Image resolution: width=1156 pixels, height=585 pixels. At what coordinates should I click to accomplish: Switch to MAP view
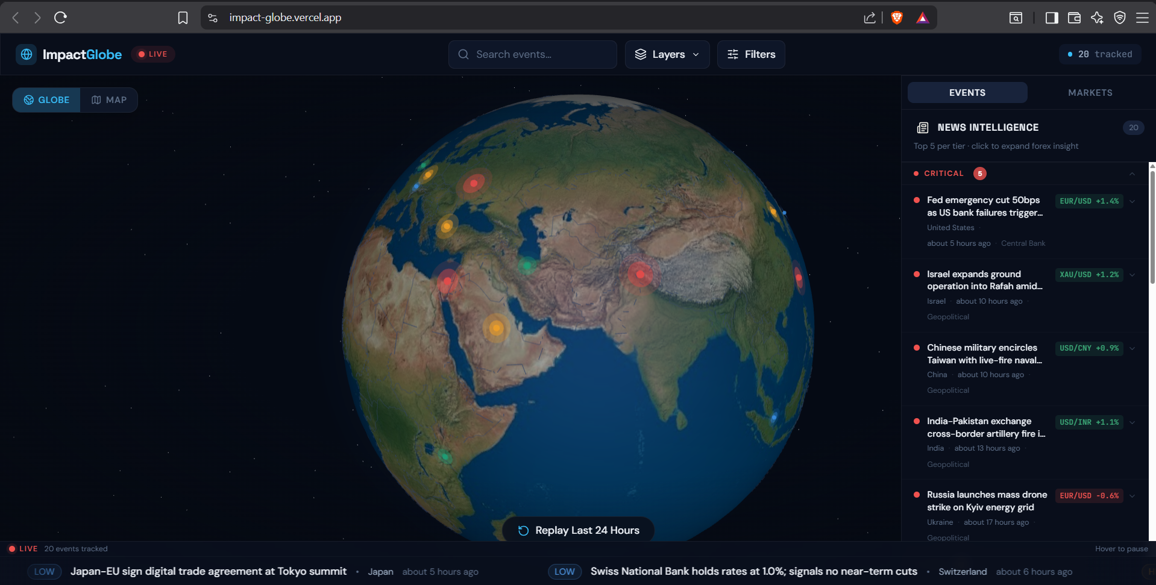[x=109, y=100]
